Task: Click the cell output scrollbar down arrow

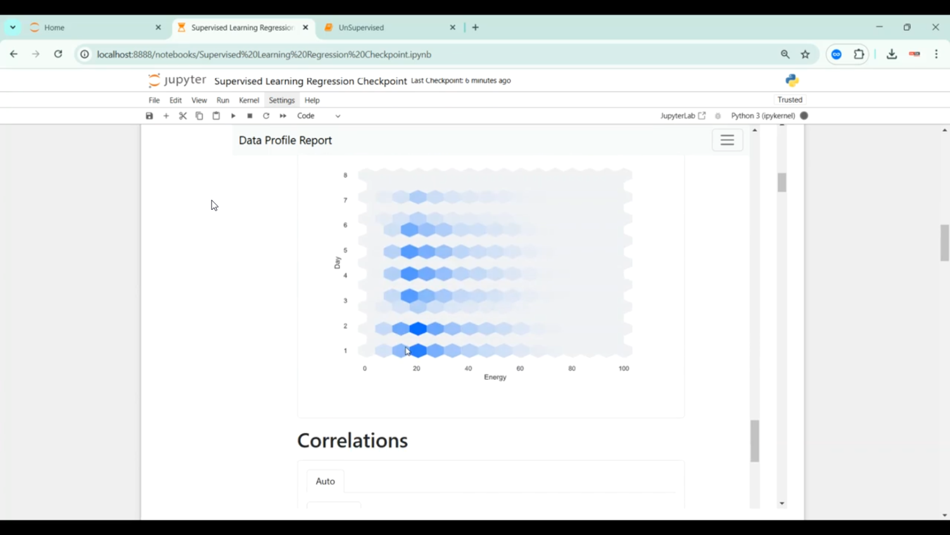Action: point(782,504)
